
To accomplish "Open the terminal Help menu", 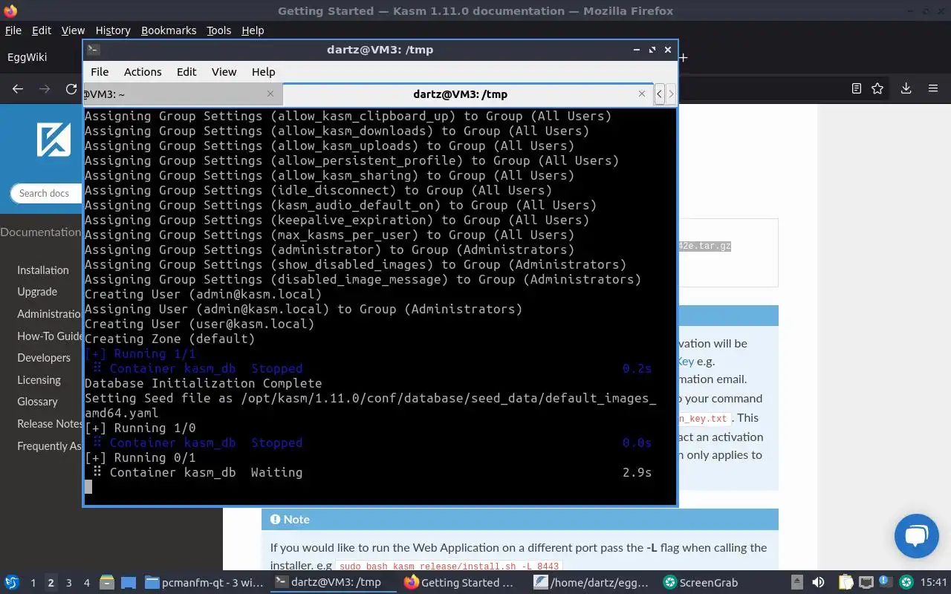I will click(264, 72).
